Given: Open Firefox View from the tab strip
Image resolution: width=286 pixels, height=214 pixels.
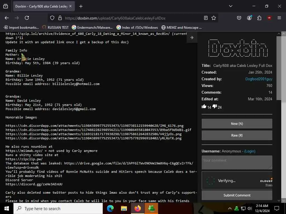Looking at the screenshot, I should [x=6, y=6].
